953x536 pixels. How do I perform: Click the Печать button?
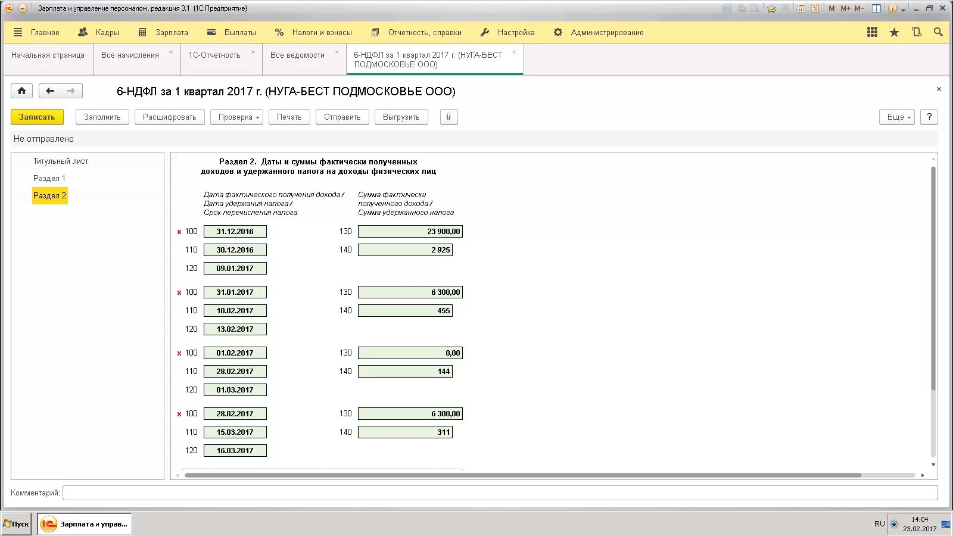pos(289,117)
